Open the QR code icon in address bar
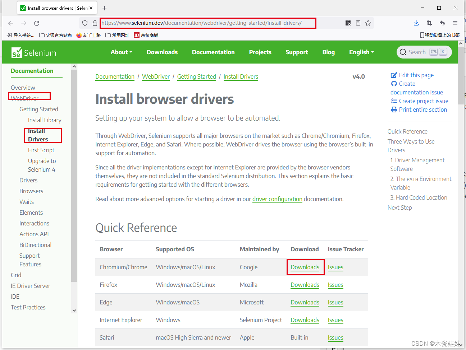 tap(348, 23)
